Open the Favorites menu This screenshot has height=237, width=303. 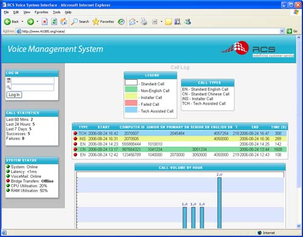point(41,12)
